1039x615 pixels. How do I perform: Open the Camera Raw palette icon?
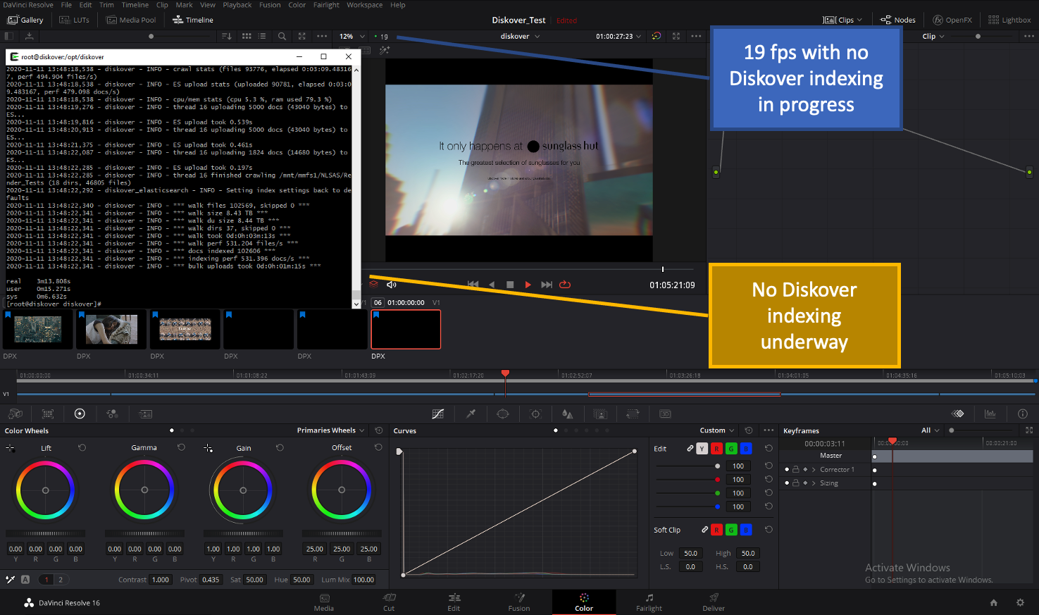coord(15,414)
